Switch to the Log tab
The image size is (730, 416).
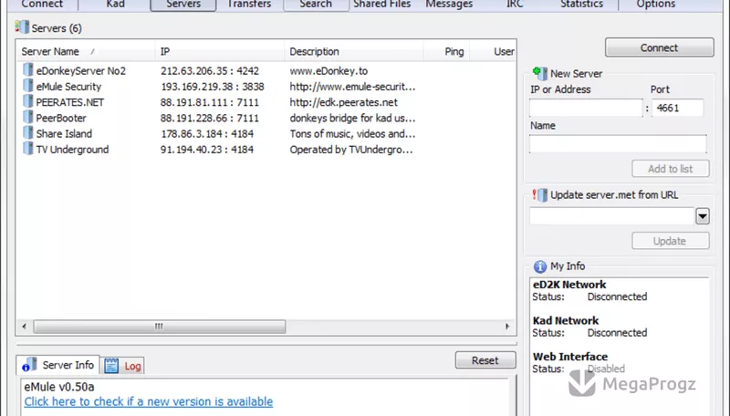tap(122, 366)
